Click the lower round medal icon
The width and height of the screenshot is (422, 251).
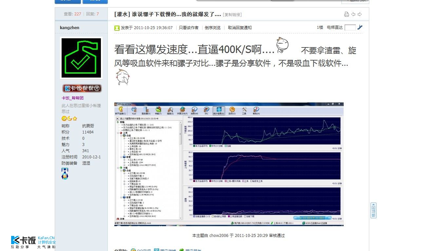pos(65,177)
